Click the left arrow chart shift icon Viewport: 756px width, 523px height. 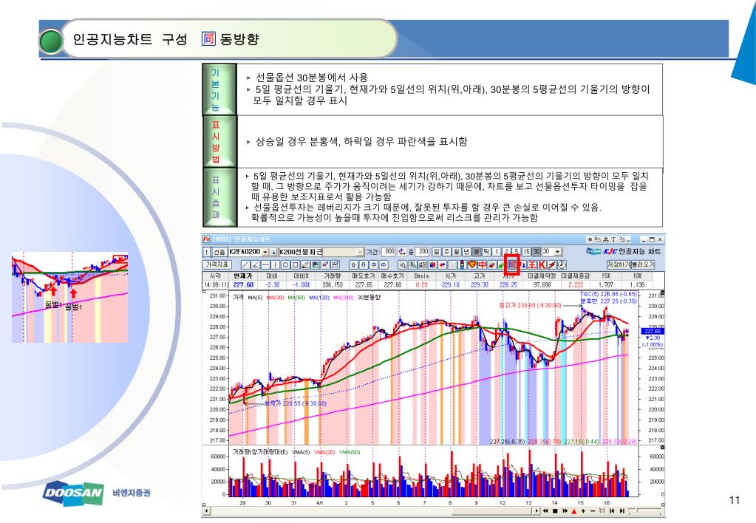[x=374, y=264]
